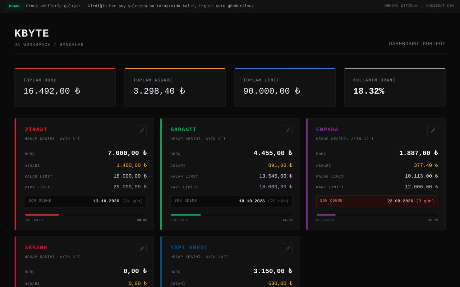460x287 pixels.
Task: Click Ziraat card limit 25.000,00 ₺
Action: [130, 187]
